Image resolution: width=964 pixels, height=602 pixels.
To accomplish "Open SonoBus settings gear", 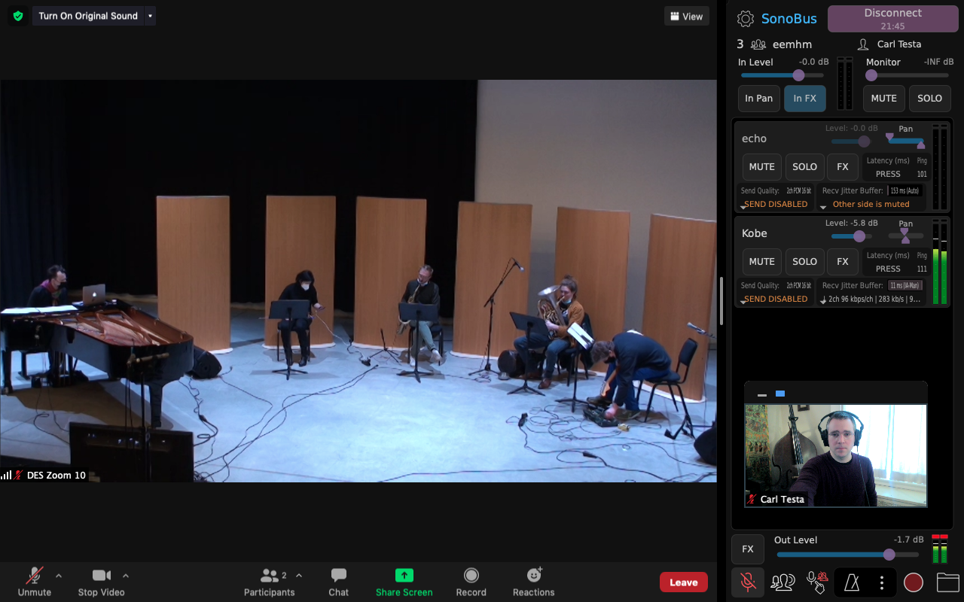I will 745,20.
